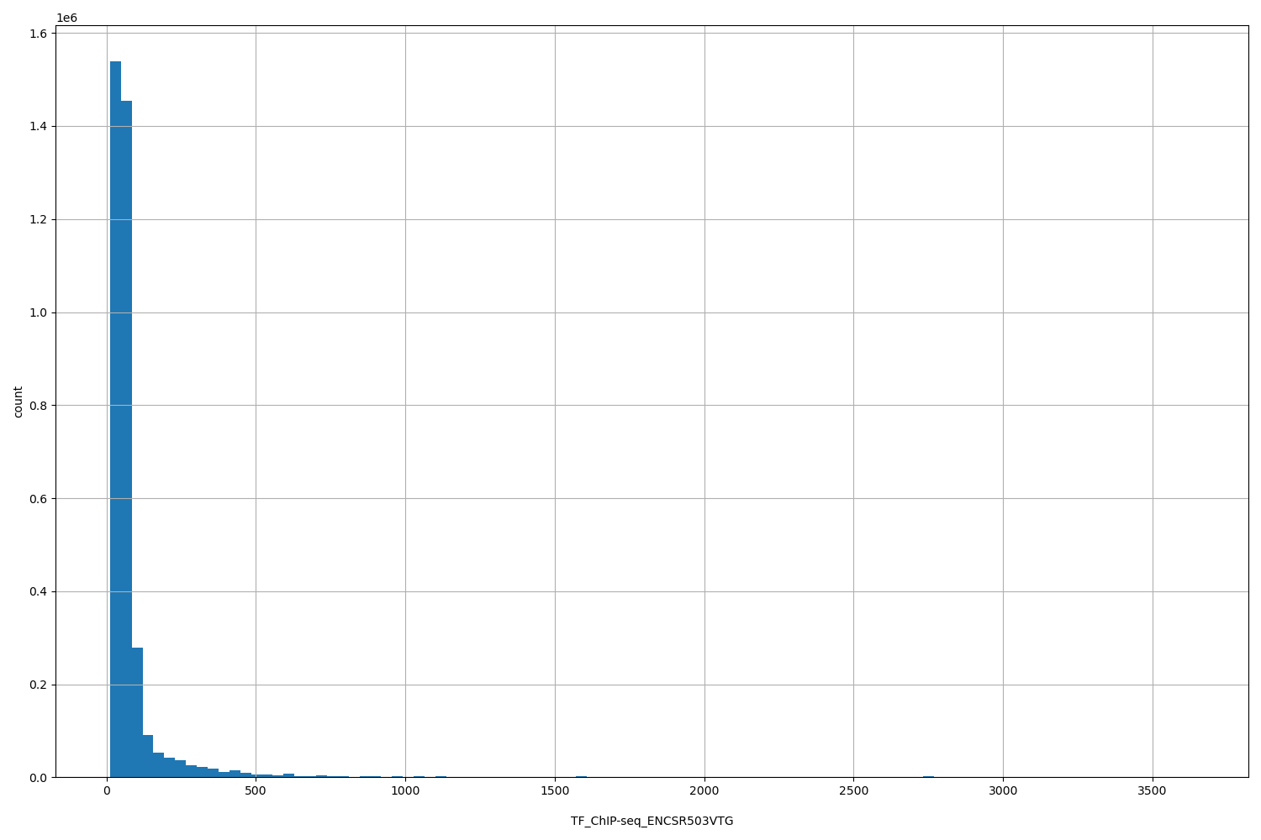Select the small outlier bar near 2750
Image resolution: width=1261 pixels, height=840 pixels.
[x=931, y=776]
